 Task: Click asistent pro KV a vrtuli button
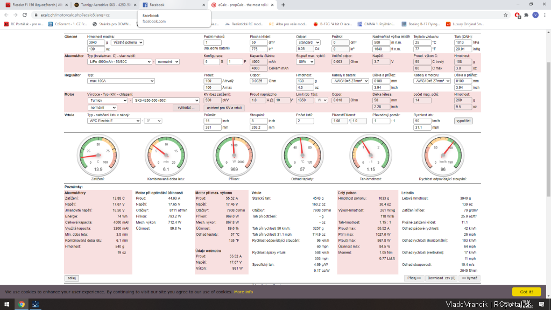tap(224, 108)
